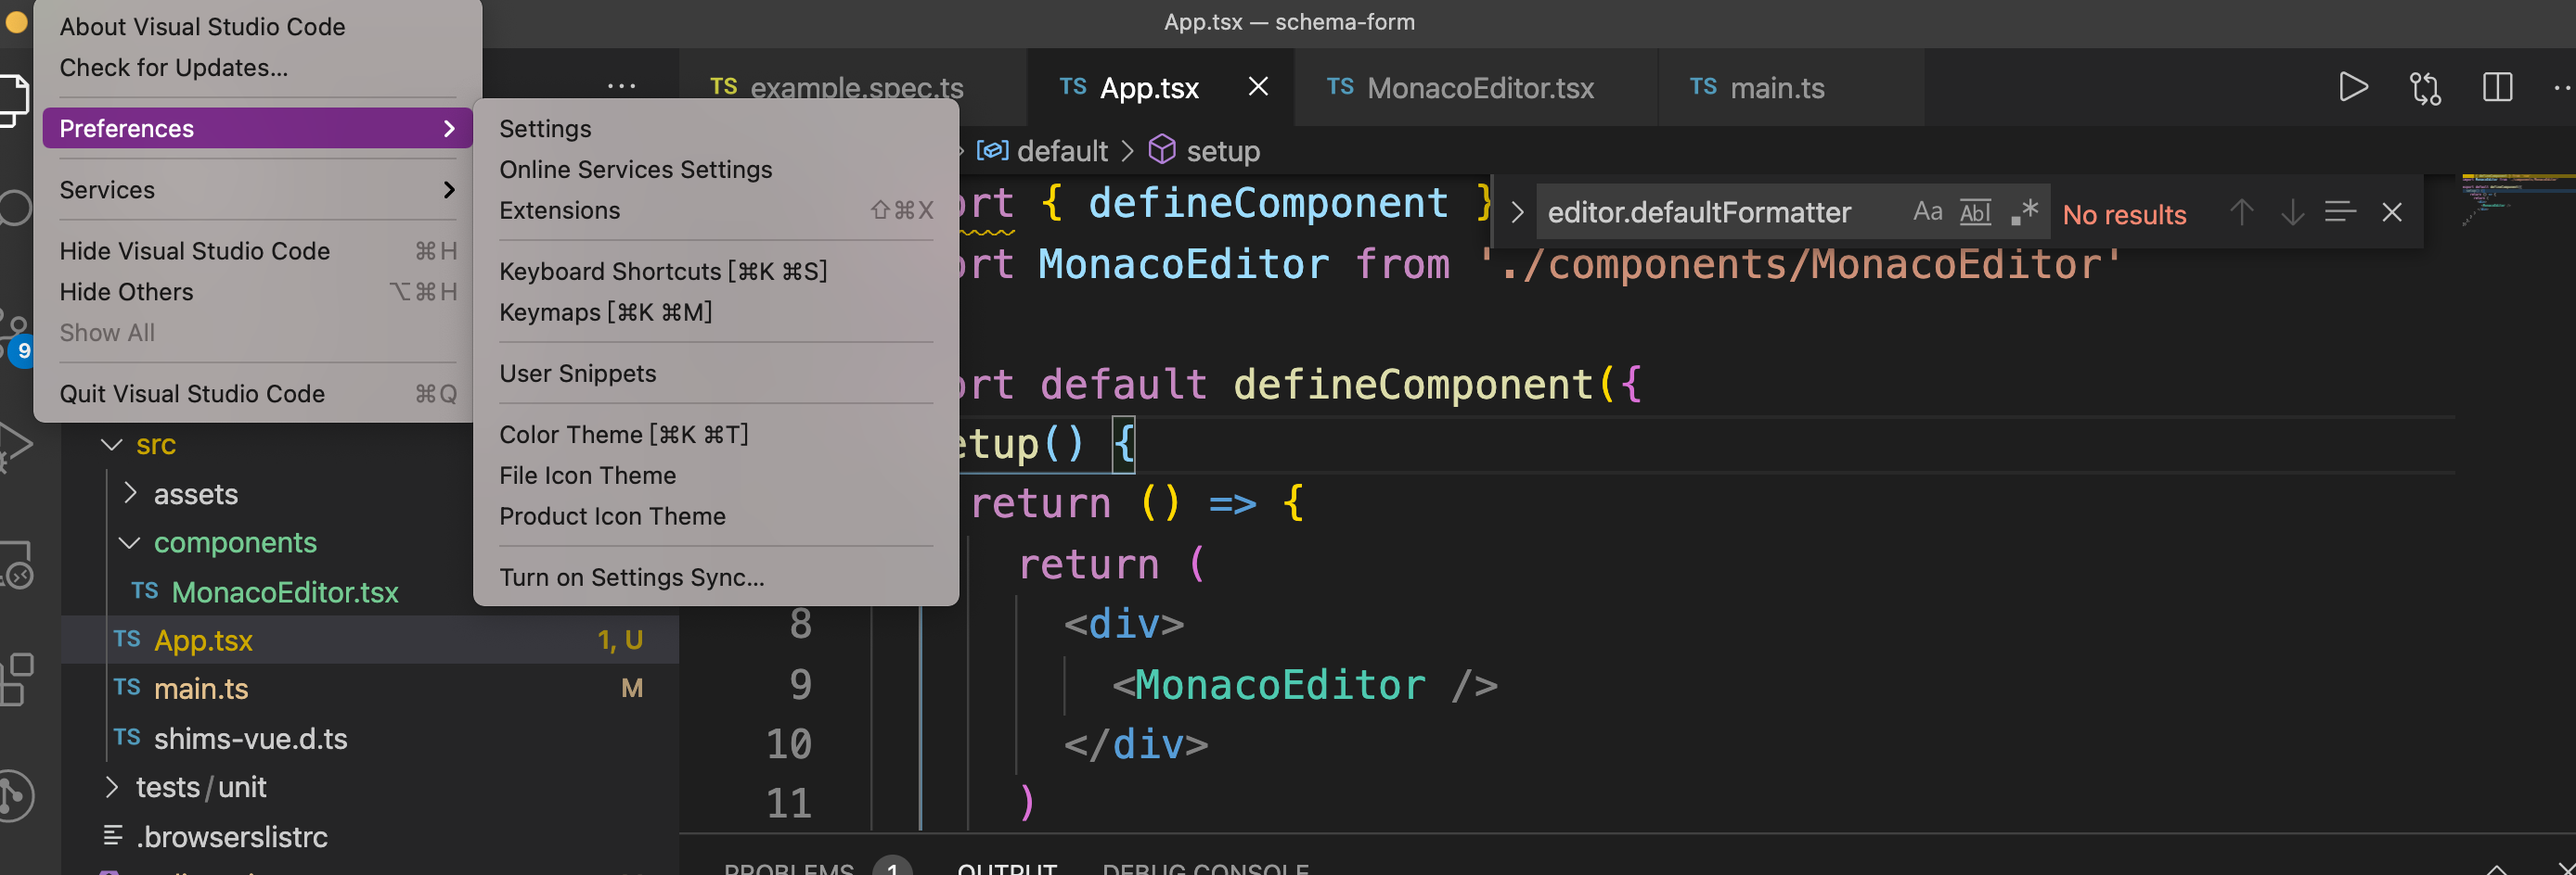Viewport: 2576px width, 875px height.
Task: Click the Preferences row arrow
Action: (449, 129)
